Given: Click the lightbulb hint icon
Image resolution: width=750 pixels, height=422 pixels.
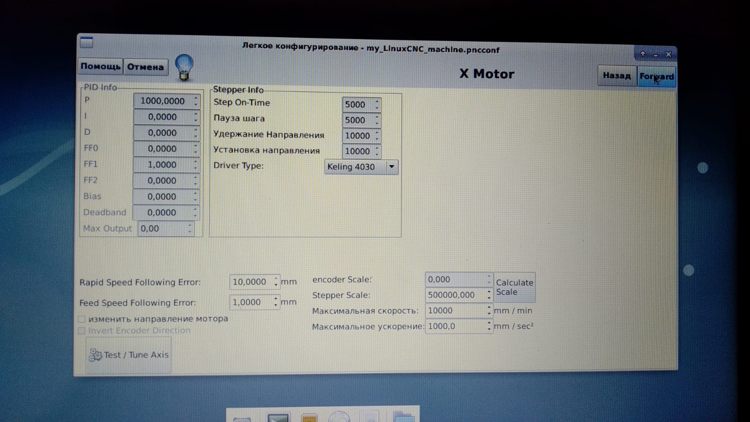Looking at the screenshot, I should (184, 68).
